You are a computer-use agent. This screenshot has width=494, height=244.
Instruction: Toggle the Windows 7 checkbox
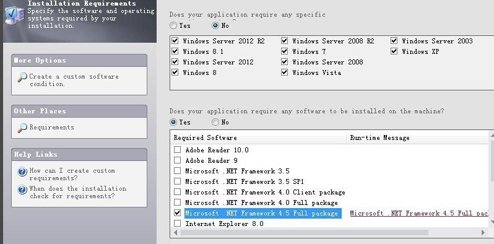pyautogui.click(x=285, y=51)
